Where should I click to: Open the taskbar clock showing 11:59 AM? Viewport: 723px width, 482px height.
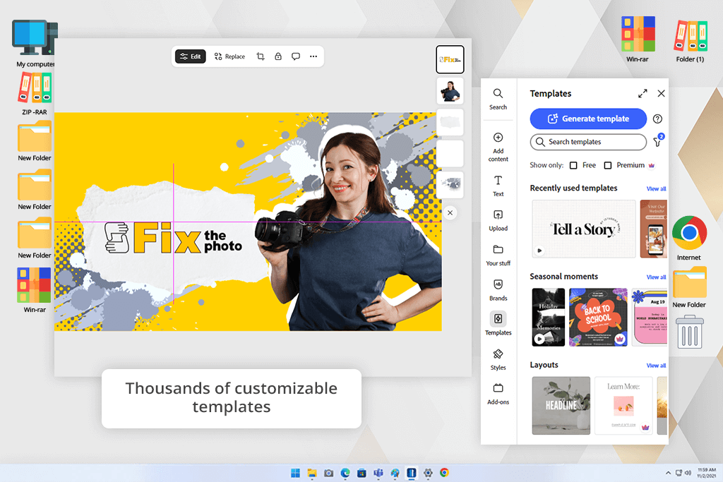[x=706, y=473]
